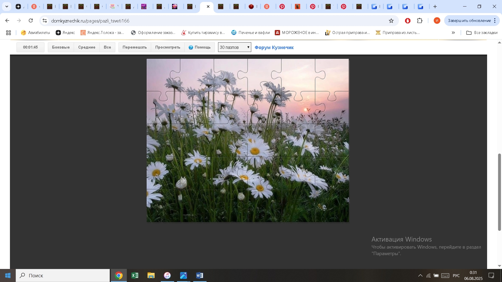Open notification center icon
502x282 pixels.
coord(491,275)
